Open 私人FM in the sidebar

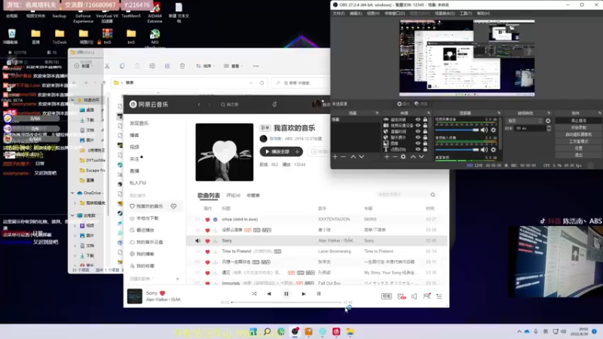(x=138, y=182)
